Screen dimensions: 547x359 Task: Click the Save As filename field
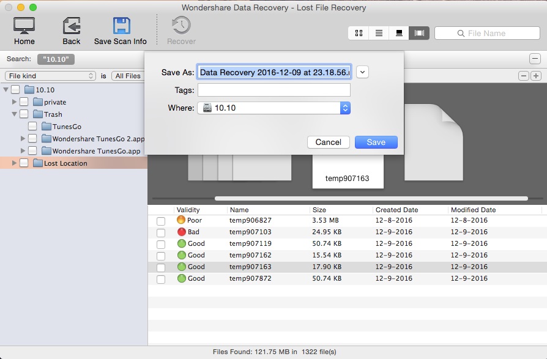pos(274,72)
